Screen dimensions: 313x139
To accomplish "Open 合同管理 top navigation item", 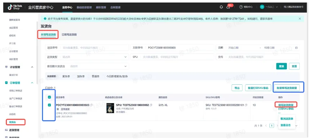I will click(115, 8).
